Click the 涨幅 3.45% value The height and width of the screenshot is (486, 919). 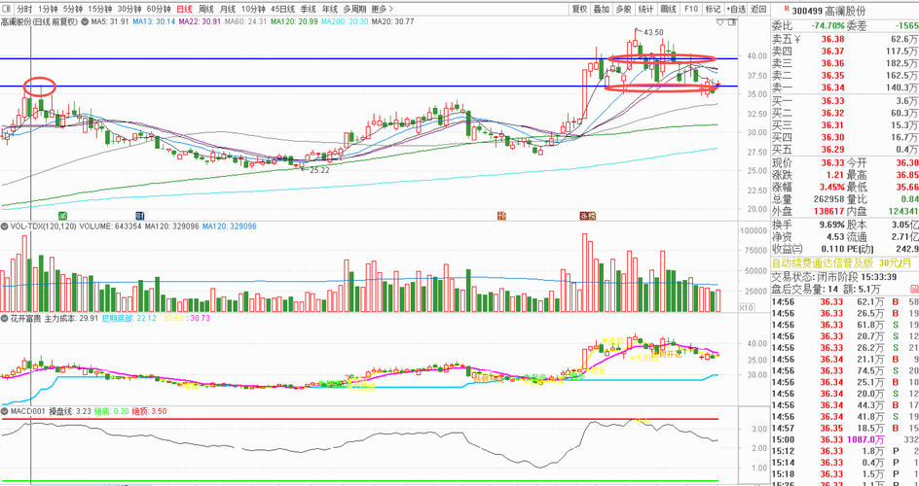[x=831, y=188]
